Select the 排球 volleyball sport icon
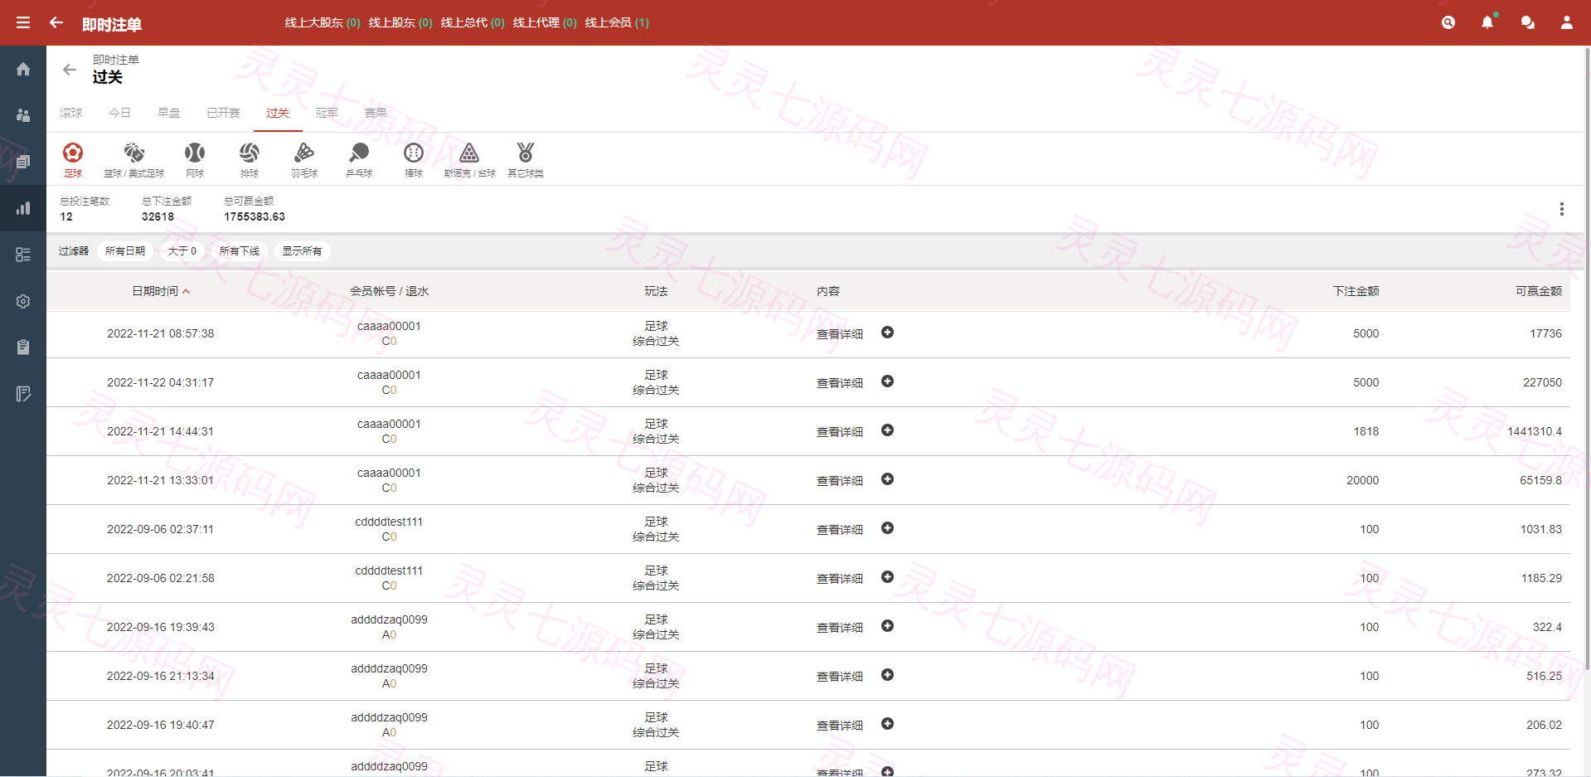The width and height of the screenshot is (1591, 777). click(250, 159)
